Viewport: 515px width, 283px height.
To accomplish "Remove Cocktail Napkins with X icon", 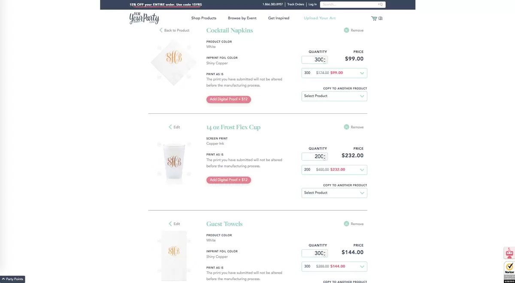I will coord(346,30).
